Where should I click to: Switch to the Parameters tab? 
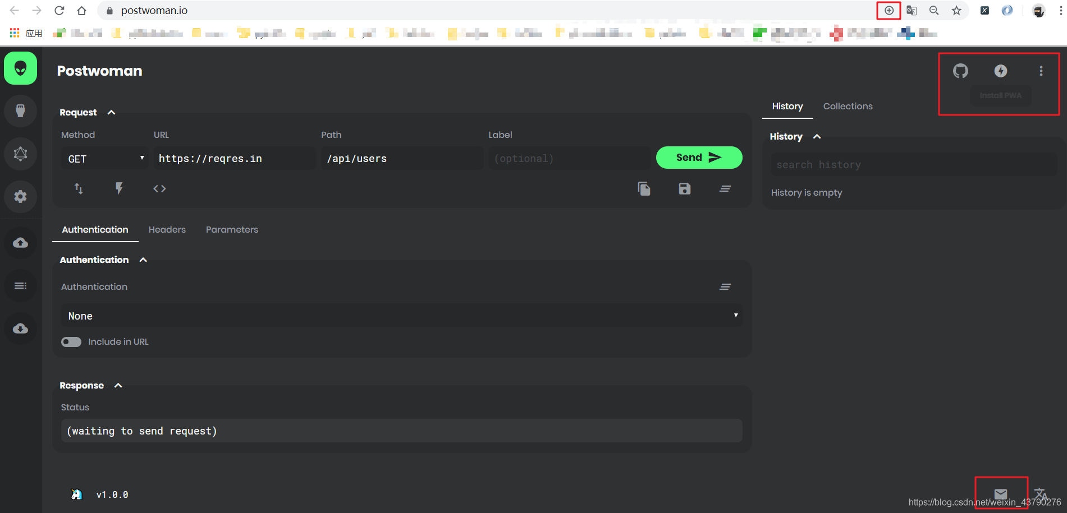(x=232, y=229)
